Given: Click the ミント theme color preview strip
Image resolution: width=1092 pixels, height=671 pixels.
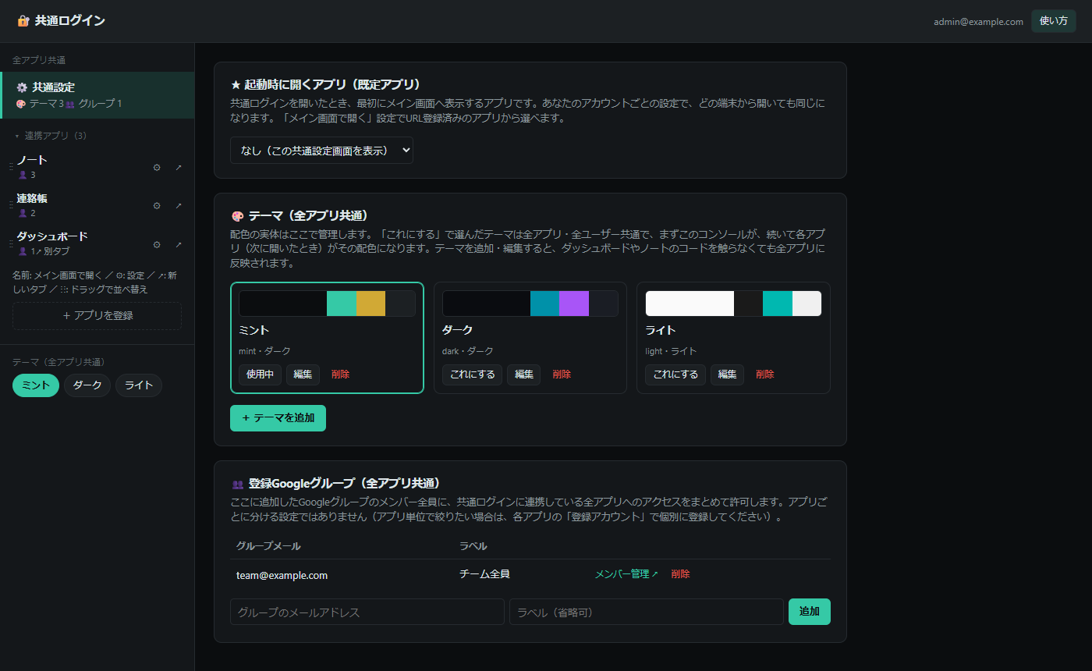Looking at the screenshot, I should click(327, 304).
